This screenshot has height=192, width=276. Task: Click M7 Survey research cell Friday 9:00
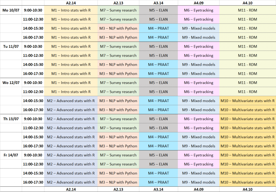click(x=118, y=155)
